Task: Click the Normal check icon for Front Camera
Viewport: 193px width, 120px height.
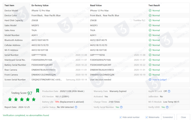Action: point(150,75)
